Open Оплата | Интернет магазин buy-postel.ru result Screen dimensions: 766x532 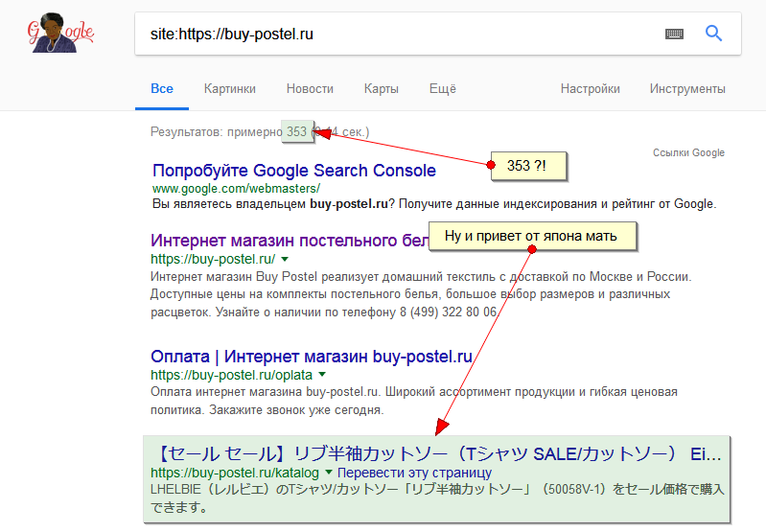pos(312,357)
